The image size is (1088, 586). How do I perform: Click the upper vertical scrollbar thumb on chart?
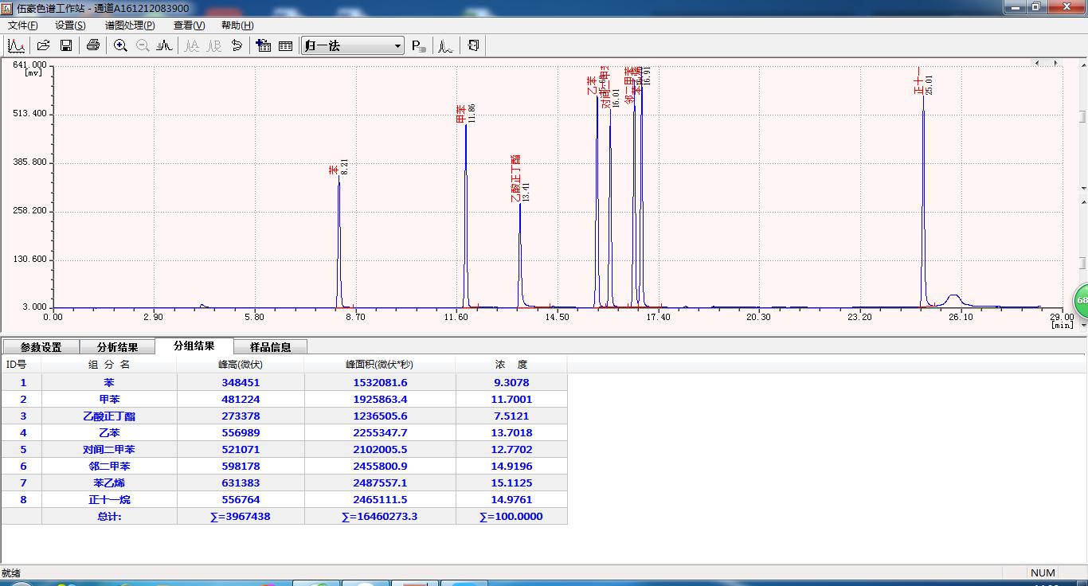point(1083,117)
